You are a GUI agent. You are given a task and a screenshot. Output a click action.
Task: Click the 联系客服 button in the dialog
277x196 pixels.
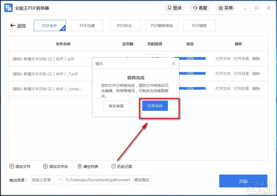tap(116, 106)
